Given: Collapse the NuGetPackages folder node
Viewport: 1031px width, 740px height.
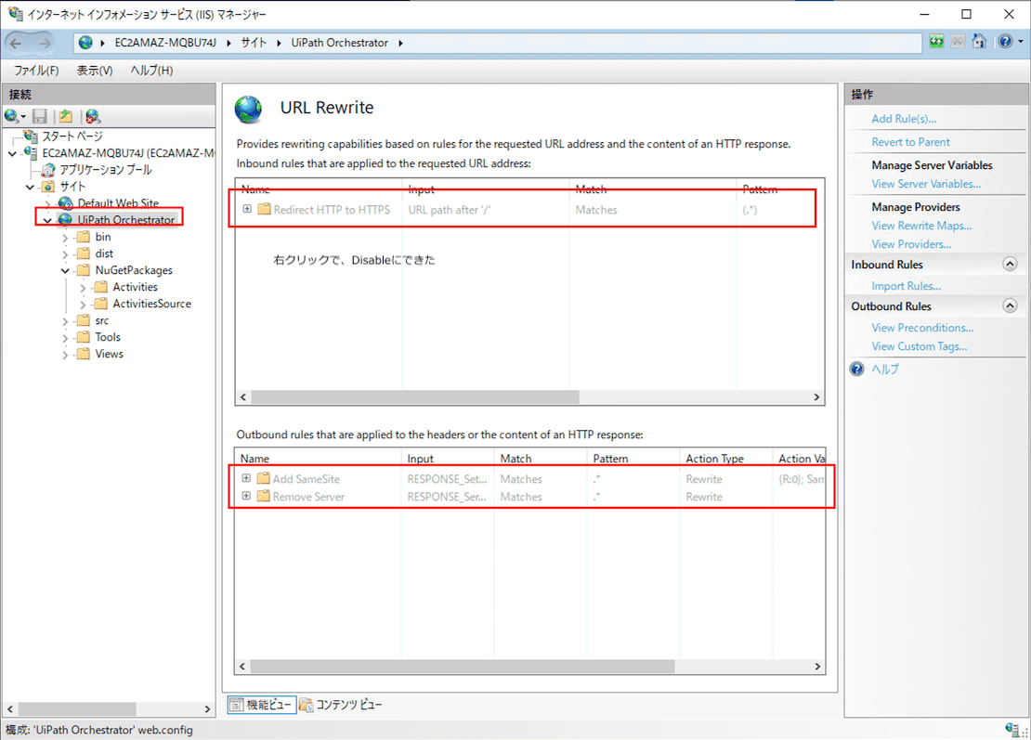Looking at the screenshot, I should [65, 271].
